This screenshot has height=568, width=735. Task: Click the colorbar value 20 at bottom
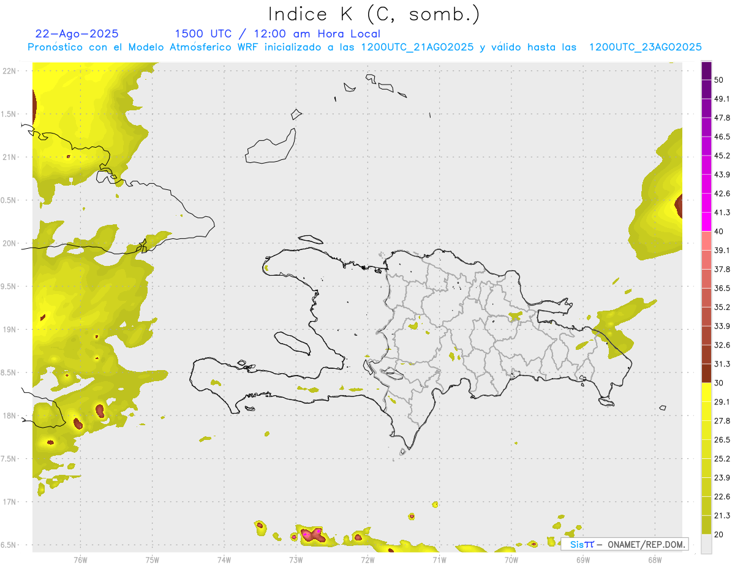[x=719, y=534]
